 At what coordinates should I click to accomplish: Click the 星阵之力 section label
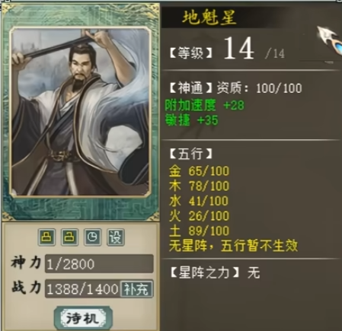205,272
